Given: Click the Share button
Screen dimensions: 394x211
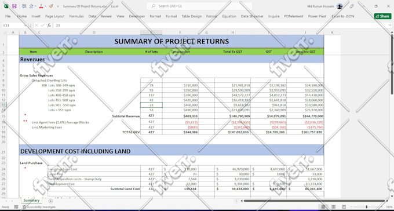Looking at the screenshot, I should pos(382,16).
